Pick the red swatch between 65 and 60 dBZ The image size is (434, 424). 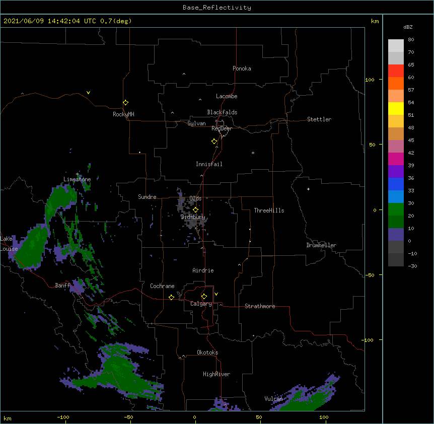pos(396,70)
